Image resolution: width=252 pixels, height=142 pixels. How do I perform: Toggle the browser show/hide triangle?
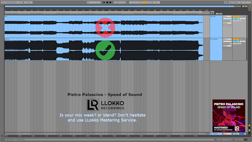[2, 6]
